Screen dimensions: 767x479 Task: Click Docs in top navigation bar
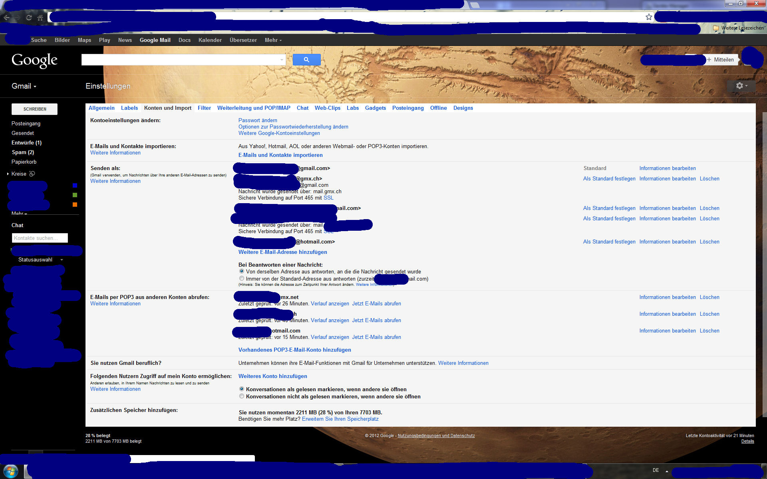tap(185, 40)
